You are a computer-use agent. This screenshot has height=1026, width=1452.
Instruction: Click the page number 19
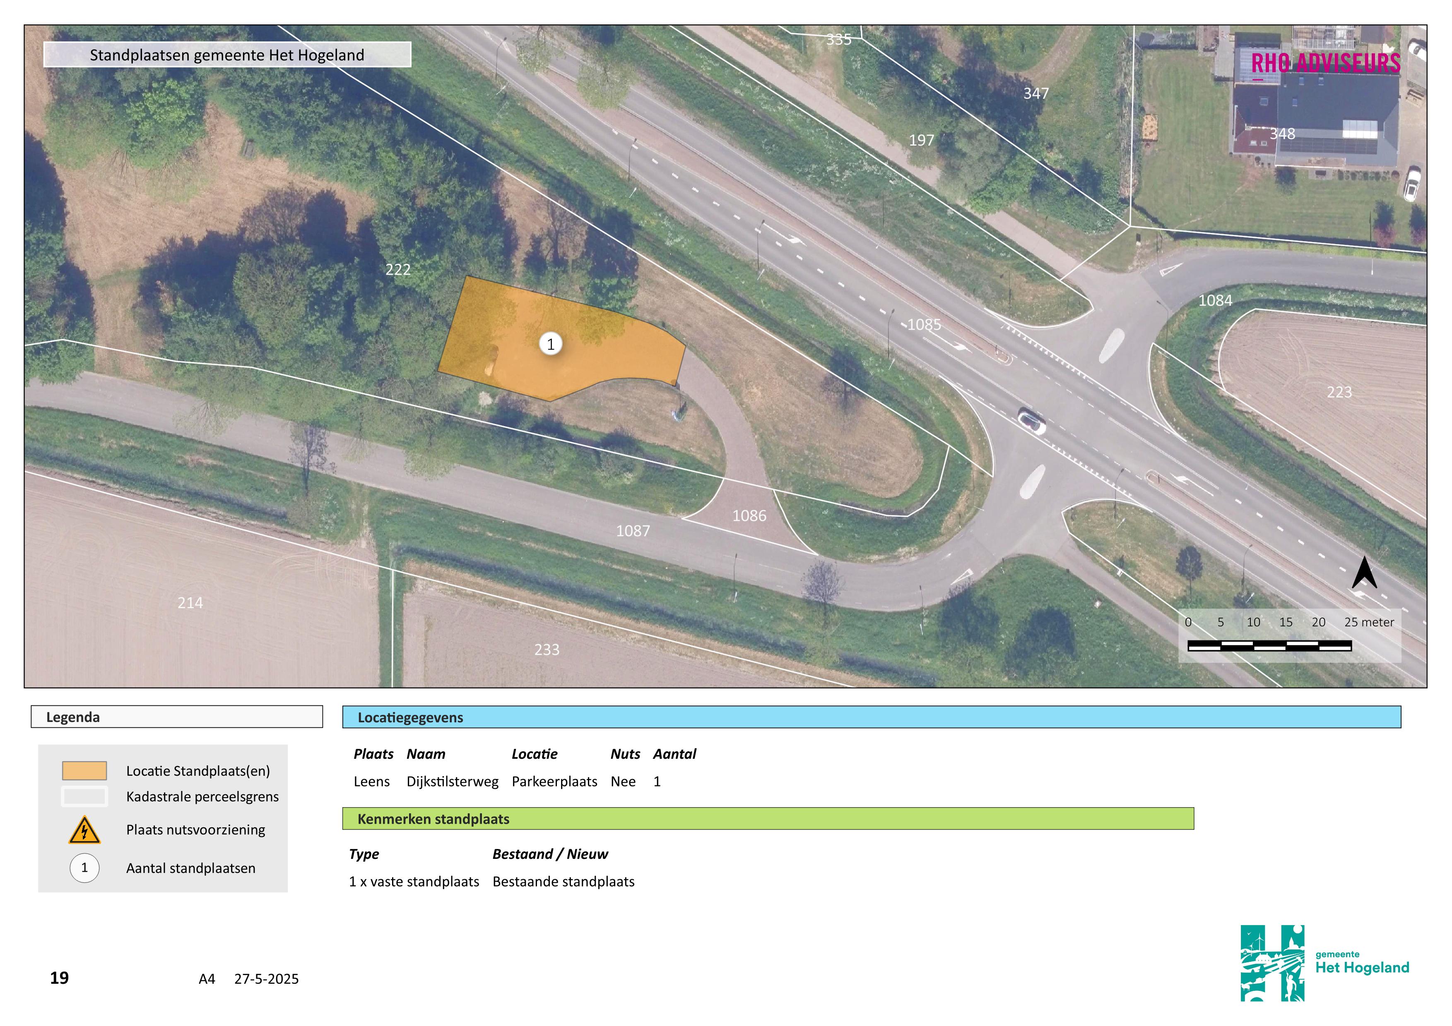[60, 978]
